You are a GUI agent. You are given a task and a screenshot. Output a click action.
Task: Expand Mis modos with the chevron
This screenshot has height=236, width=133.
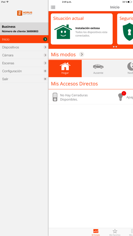pyautogui.click(x=82, y=54)
